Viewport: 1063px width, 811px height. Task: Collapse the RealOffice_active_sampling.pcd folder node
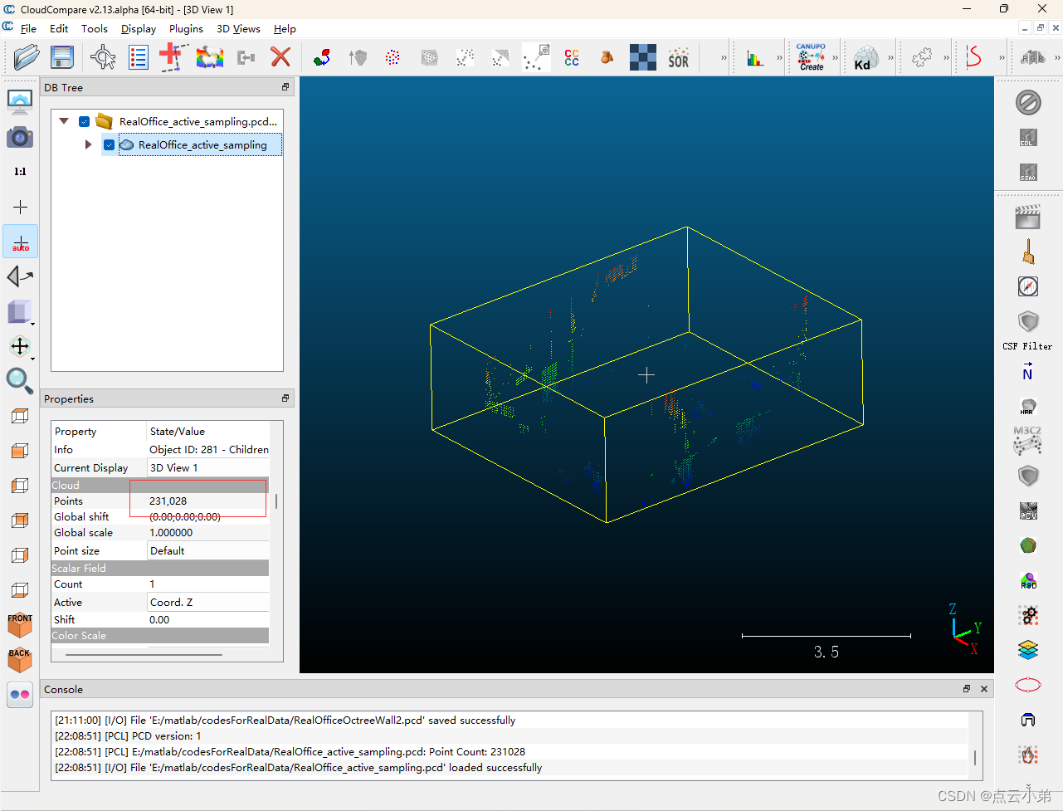(64, 121)
